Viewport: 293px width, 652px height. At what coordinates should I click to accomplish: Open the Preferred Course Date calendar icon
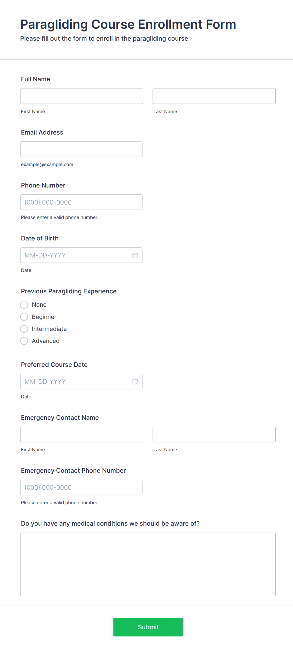(x=135, y=382)
